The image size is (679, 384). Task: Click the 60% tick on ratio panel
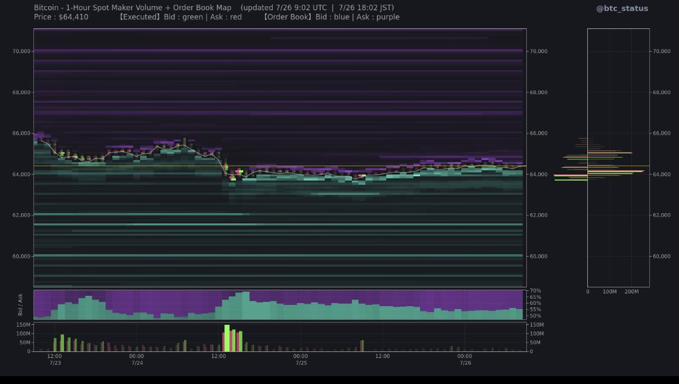coord(535,303)
